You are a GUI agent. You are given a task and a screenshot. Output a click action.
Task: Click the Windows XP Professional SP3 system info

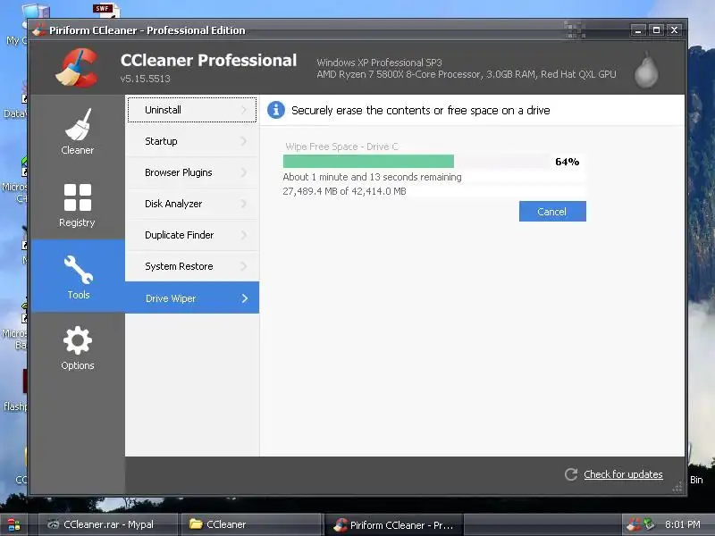tap(379, 63)
